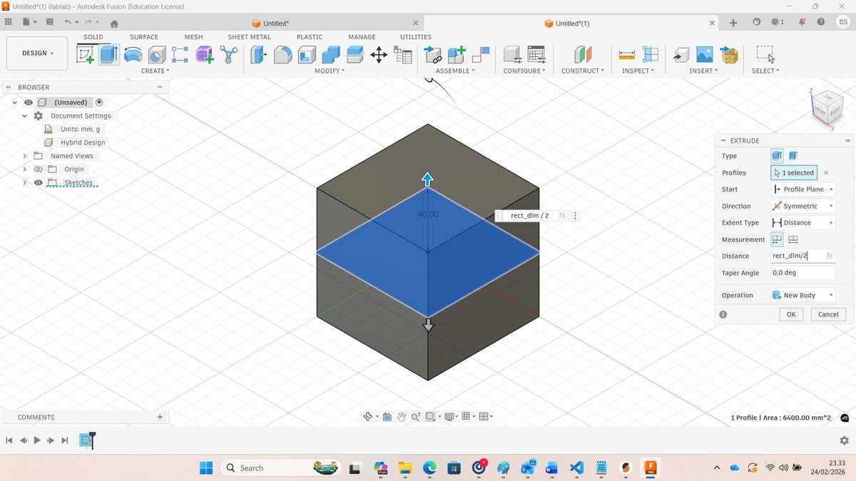
Task: Expand the Sketches folder
Action: click(x=24, y=182)
